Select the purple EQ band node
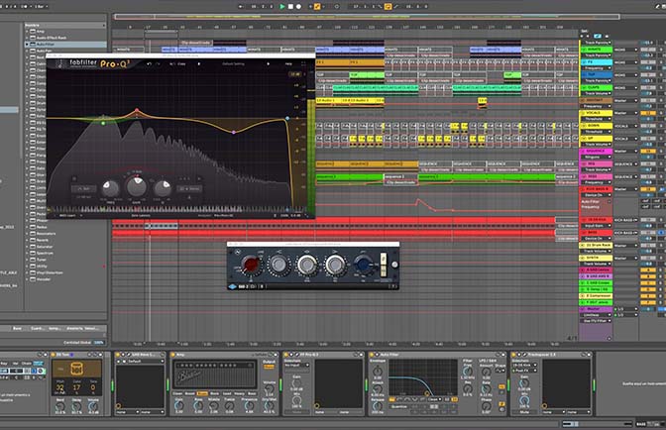The height and width of the screenshot is (430, 666). click(234, 133)
